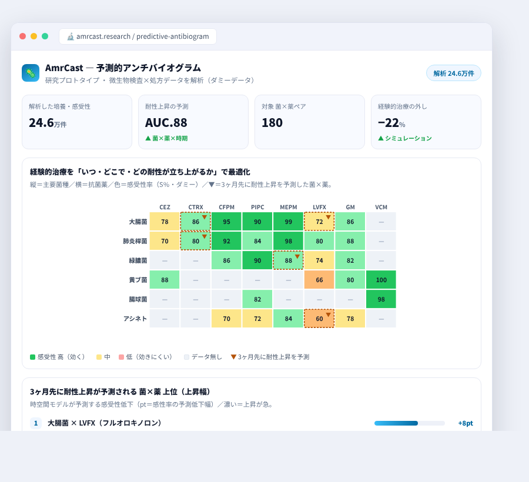
Task: Open the 耐性上昇の予測 AUC.88 card
Action: [193, 122]
